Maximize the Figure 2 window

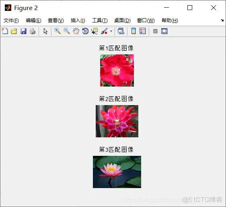tap(190, 8)
